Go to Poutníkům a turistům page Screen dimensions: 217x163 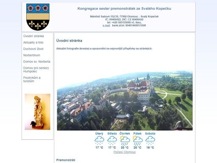click(x=32, y=79)
